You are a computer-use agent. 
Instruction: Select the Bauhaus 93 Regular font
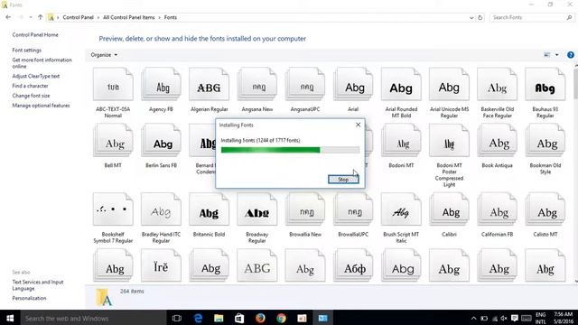545,84
